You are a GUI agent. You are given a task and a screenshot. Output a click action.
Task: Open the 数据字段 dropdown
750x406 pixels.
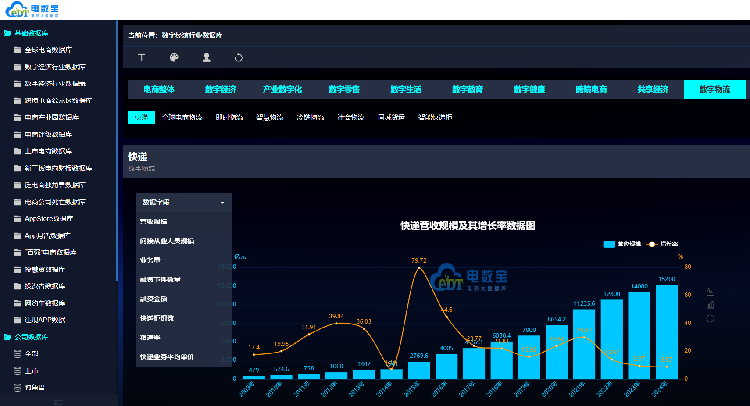pos(183,202)
